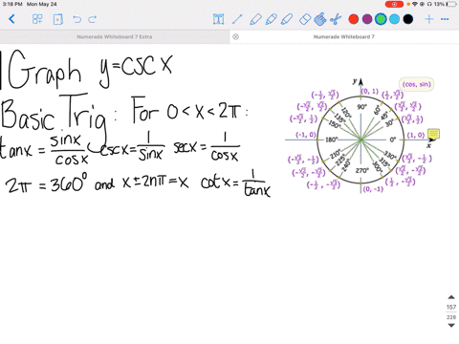Screen dimensions: 459x344
Task: Choose the red ink color
Action: point(354,19)
